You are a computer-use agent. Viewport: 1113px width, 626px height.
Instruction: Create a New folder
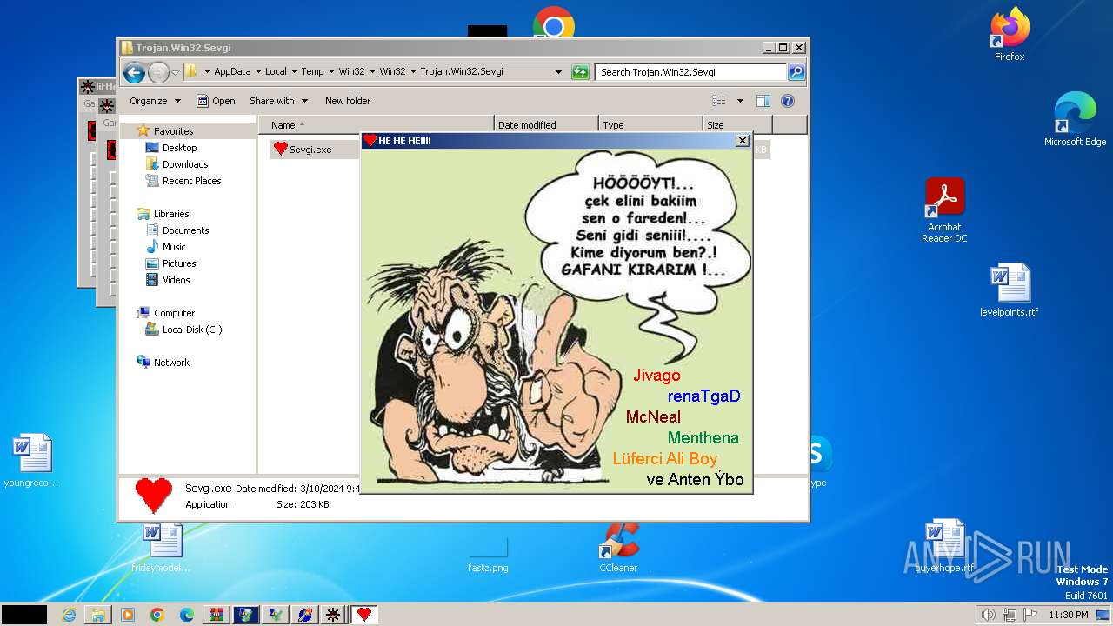pyautogui.click(x=348, y=101)
